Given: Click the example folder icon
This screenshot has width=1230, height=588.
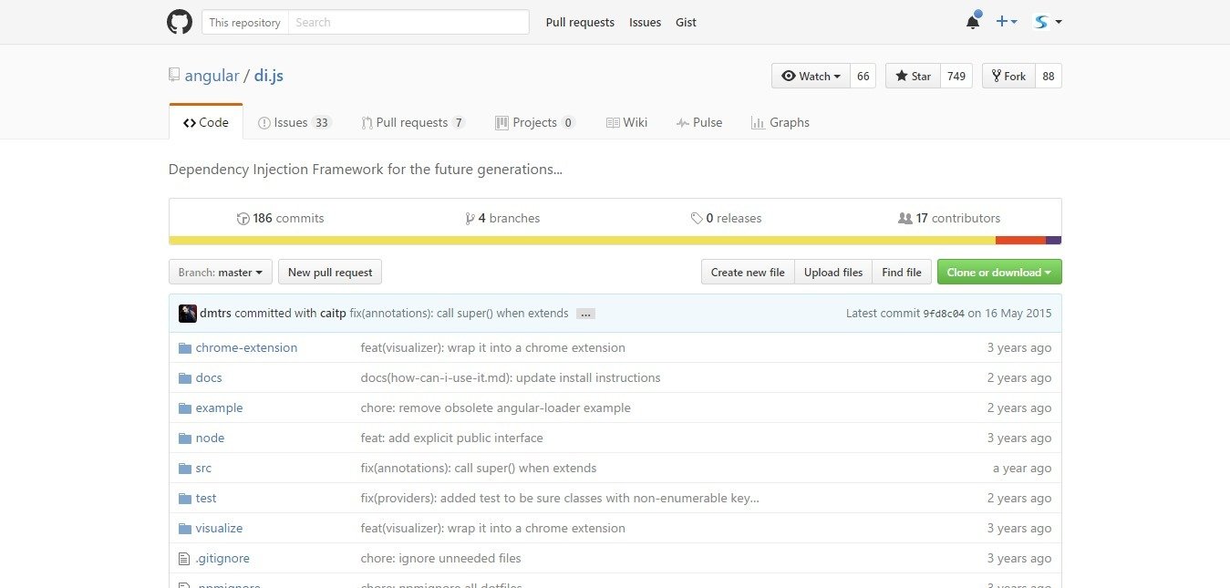Looking at the screenshot, I should click(x=185, y=408).
